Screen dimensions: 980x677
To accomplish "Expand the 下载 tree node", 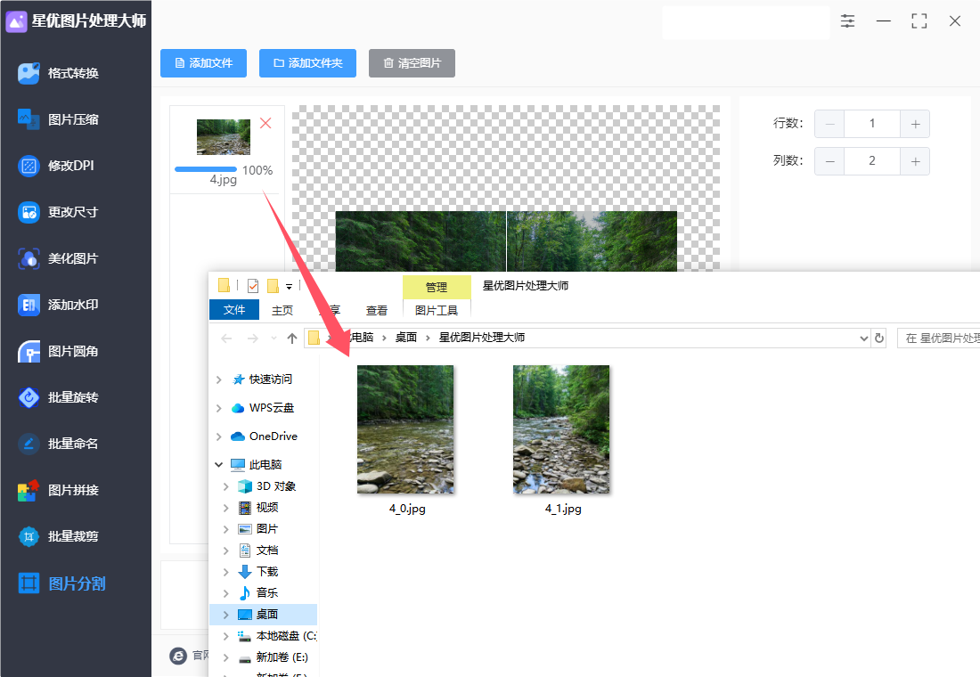I will click(x=226, y=571).
